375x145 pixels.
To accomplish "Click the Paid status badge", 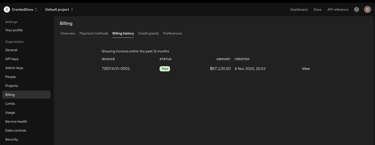I will coord(165,69).
